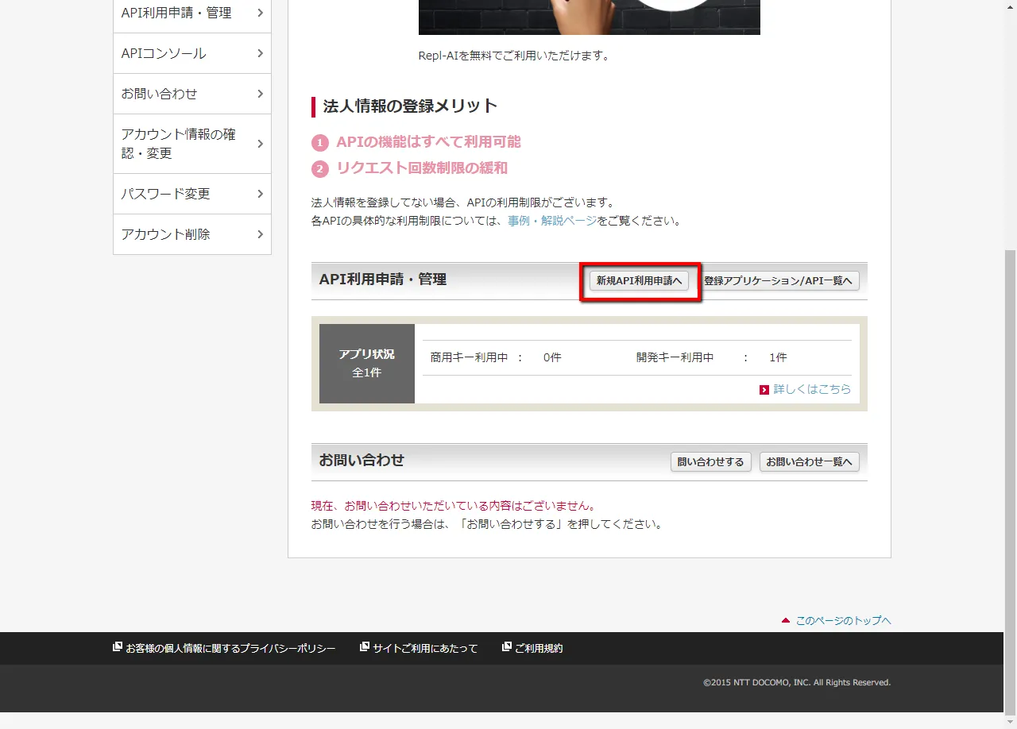Click the chevron on API利用申請・管理 menu
The image size is (1017, 729).
coord(260,13)
